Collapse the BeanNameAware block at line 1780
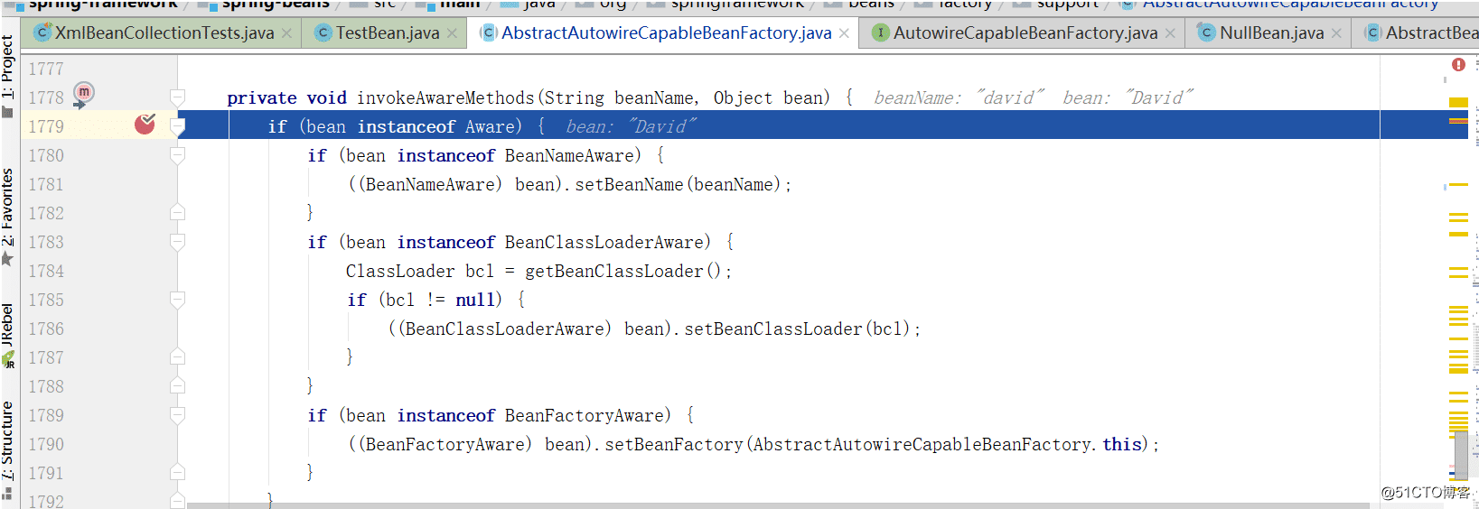1479x509 pixels. (x=178, y=155)
